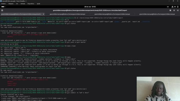
Task: Open the Ajuda menu
Action: [x=39, y=4]
